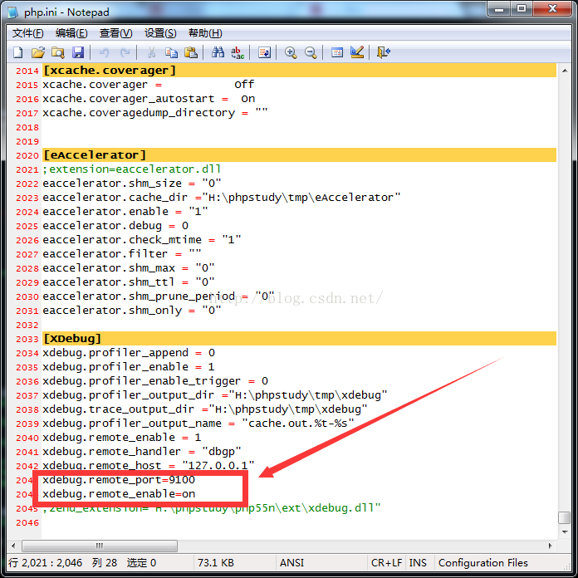The image size is (578, 578).
Task: Click the Browse files toolbar icon
Action: pos(58,52)
